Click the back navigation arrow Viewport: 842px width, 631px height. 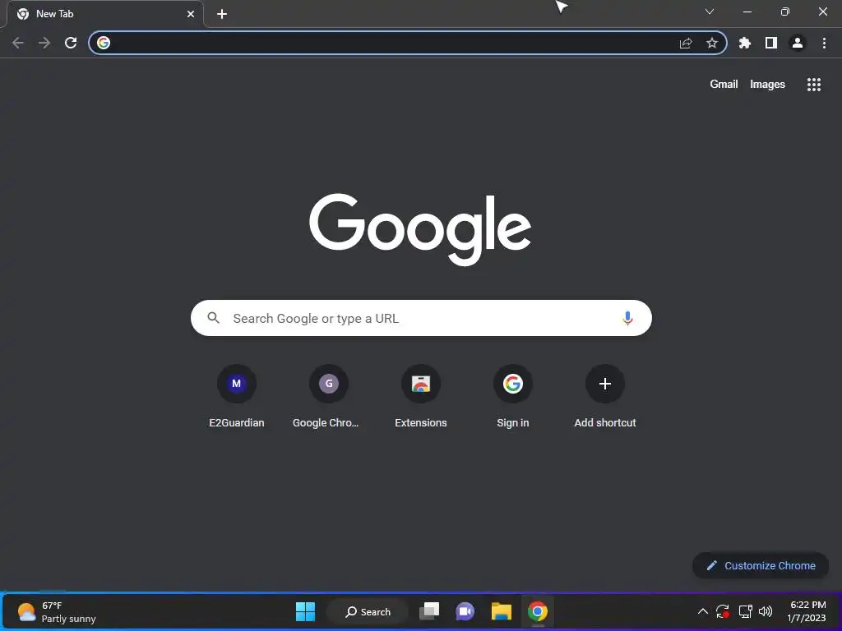[18, 43]
